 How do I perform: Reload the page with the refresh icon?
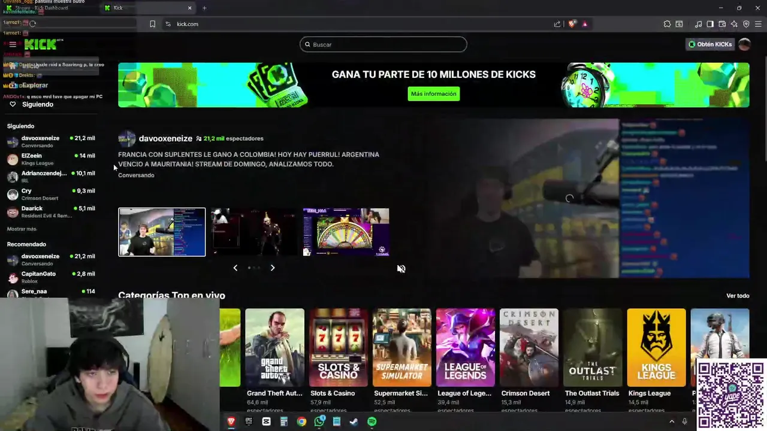coord(33,24)
